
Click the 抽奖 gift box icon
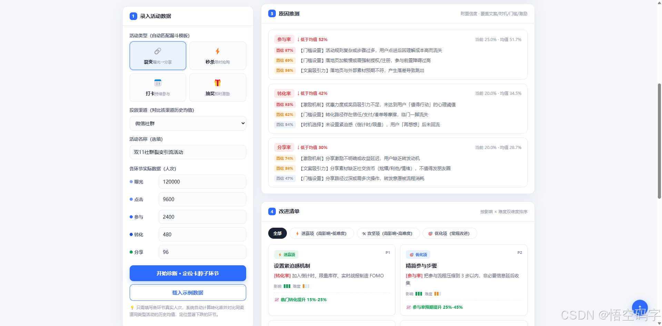tap(218, 83)
